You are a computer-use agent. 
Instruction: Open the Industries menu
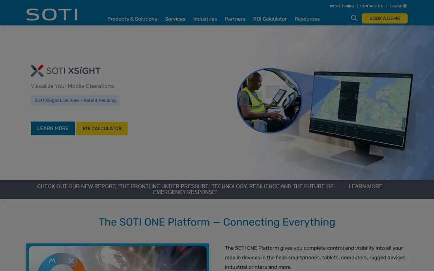pyautogui.click(x=205, y=19)
